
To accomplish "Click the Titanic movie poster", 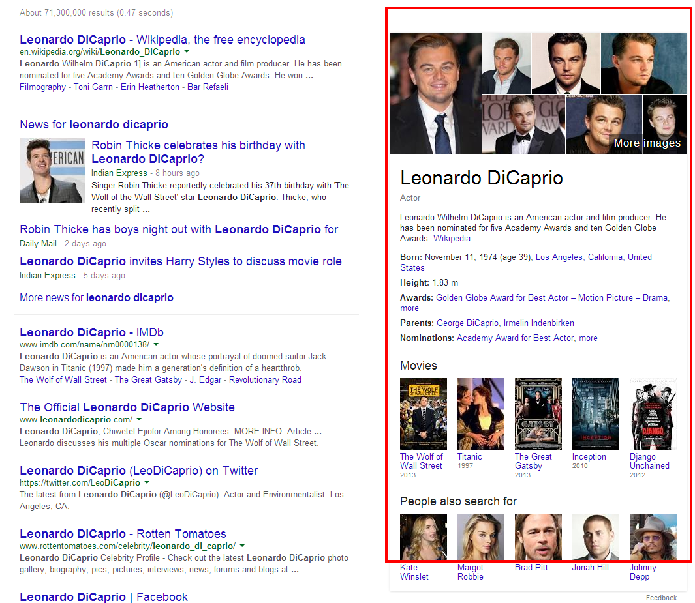I will pyautogui.click(x=481, y=414).
